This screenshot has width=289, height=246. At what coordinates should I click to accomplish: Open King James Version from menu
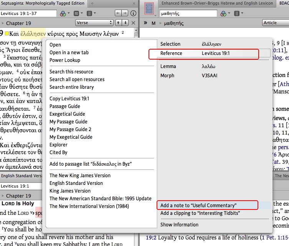tap(70, 191)
